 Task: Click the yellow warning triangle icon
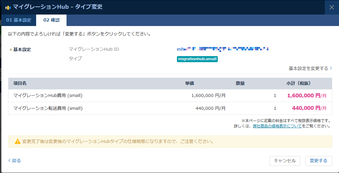tap(18, 142)
